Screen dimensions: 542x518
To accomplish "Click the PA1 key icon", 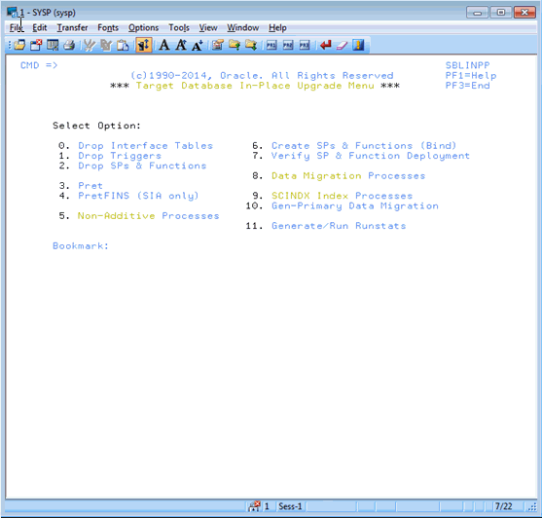I will 271,45.
